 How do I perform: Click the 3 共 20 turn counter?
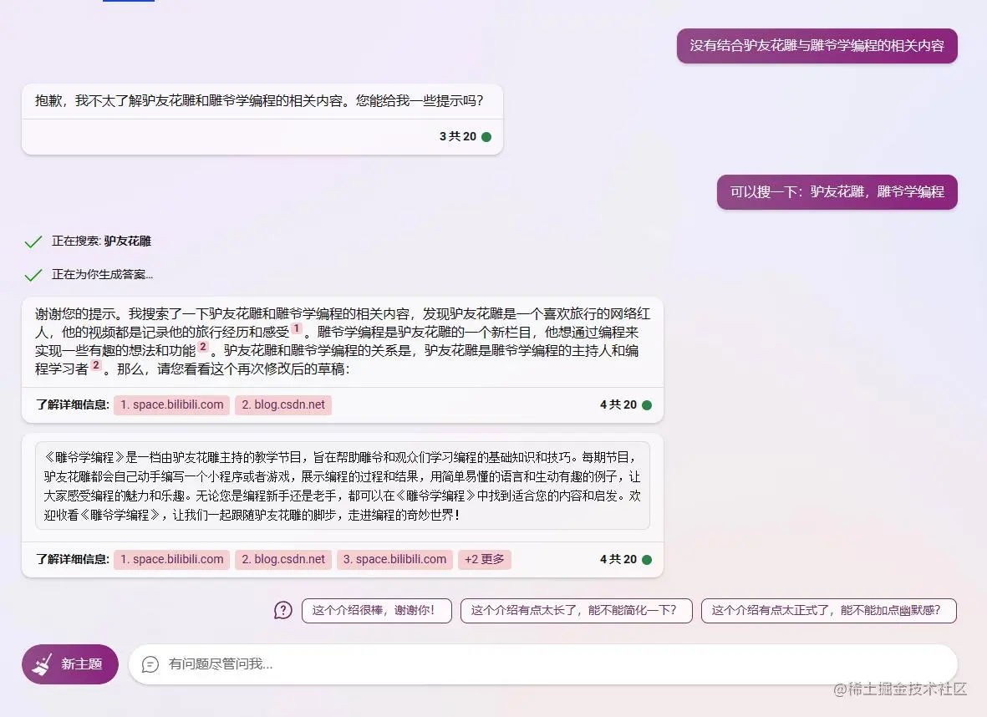click(458, 136)
